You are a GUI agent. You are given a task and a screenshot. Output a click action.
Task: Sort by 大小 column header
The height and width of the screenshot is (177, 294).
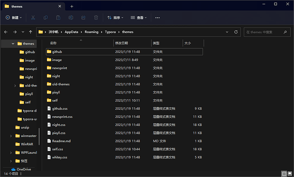coord(193,43)
